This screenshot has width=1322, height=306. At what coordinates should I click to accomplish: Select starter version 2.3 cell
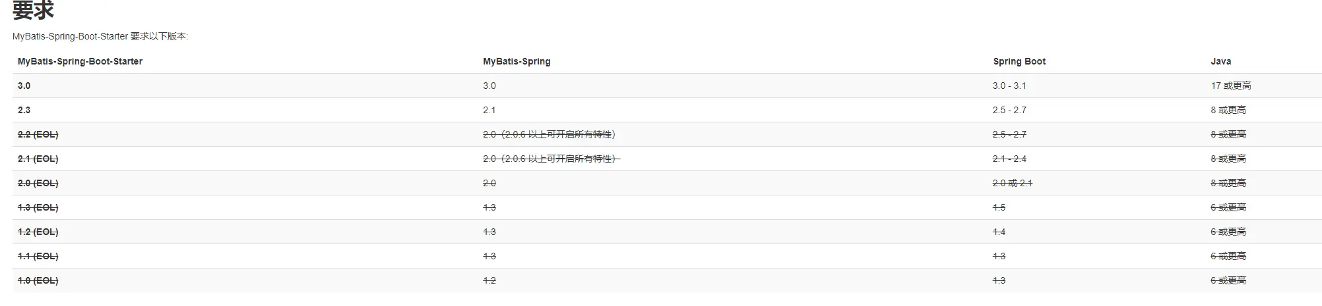tap(24, 110)
